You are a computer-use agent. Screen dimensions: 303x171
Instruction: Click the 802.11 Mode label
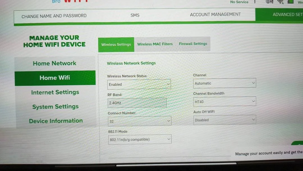point(118,132)
